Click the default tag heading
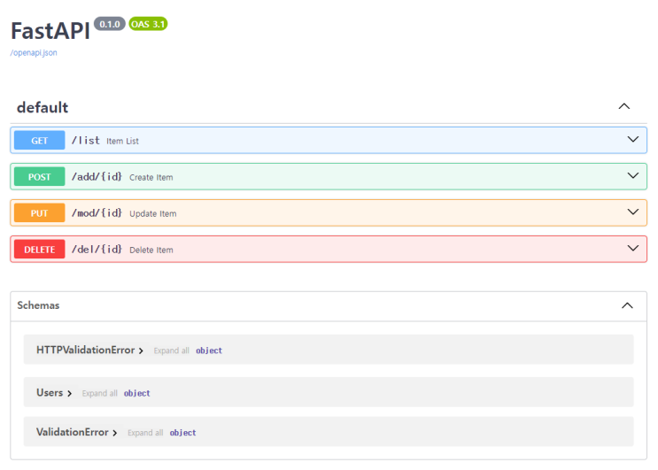This screenshot has height=470, width=658. [43, 107]
